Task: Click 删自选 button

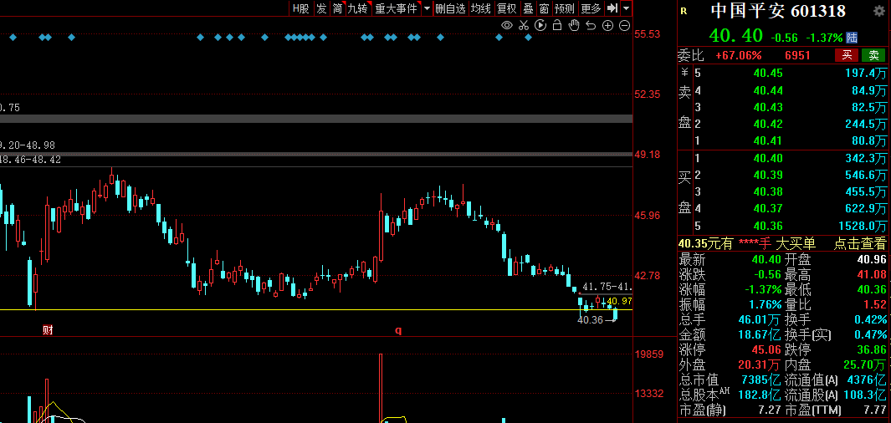Action: coord(450,8)
